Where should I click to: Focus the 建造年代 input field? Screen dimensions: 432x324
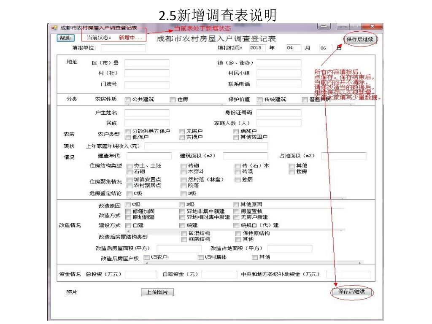click(149, 156)
